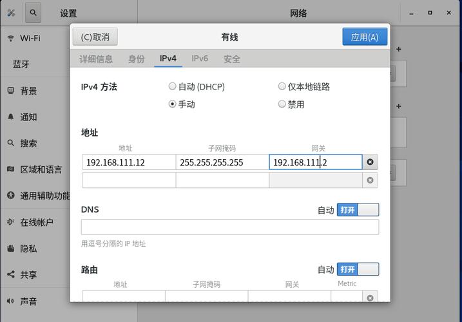This screenshot has width=462, height=322.
Task: Click the universal access icon
Action: [x=10, y=195]
